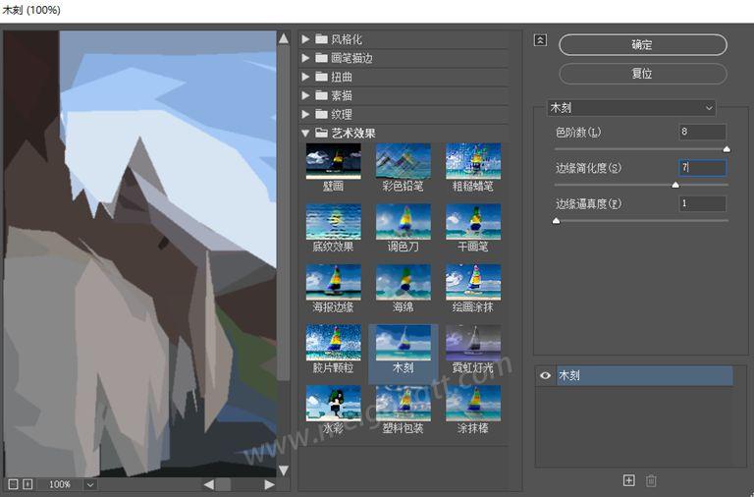
Task: Select the 粗糙蜡笔 filter thumbnail
Action: 473,161
